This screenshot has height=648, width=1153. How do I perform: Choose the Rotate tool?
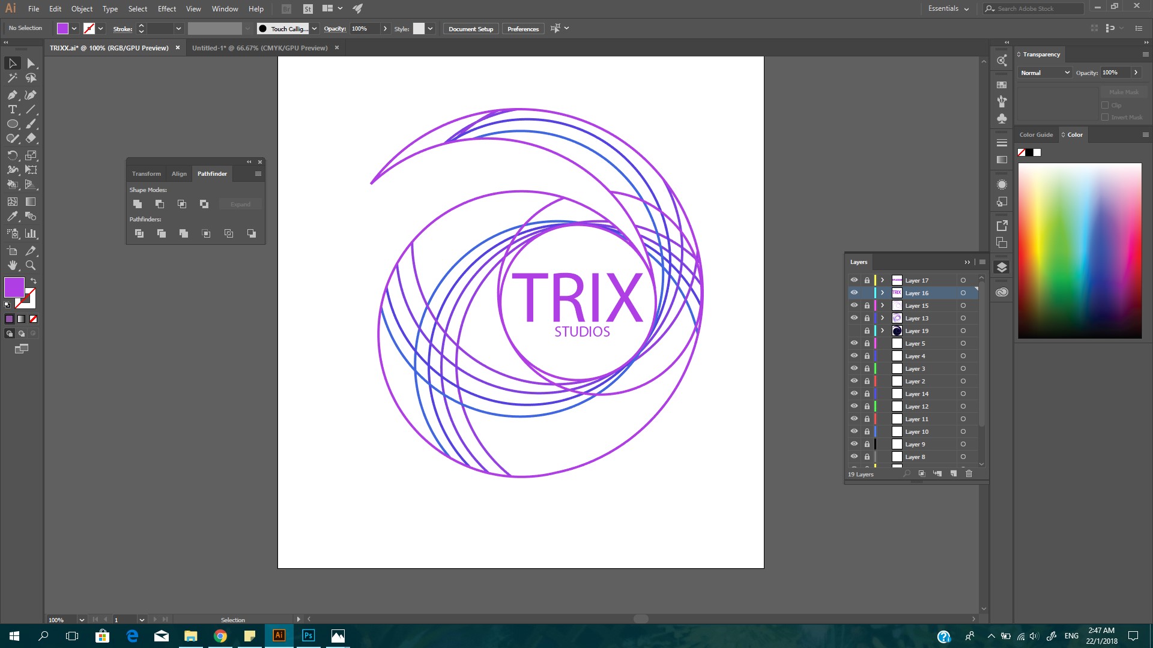13,155
